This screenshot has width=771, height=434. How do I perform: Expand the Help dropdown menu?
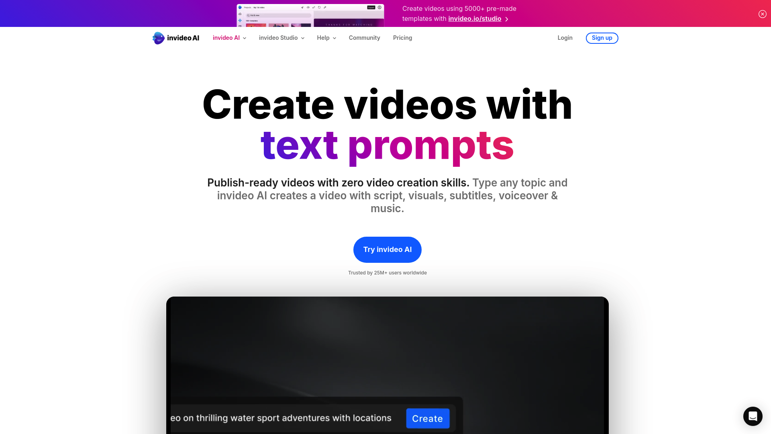pyautogui.click(x=327, y=38)
